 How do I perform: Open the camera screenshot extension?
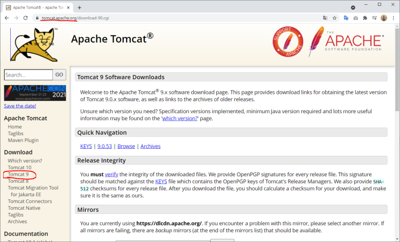(356, 18)
